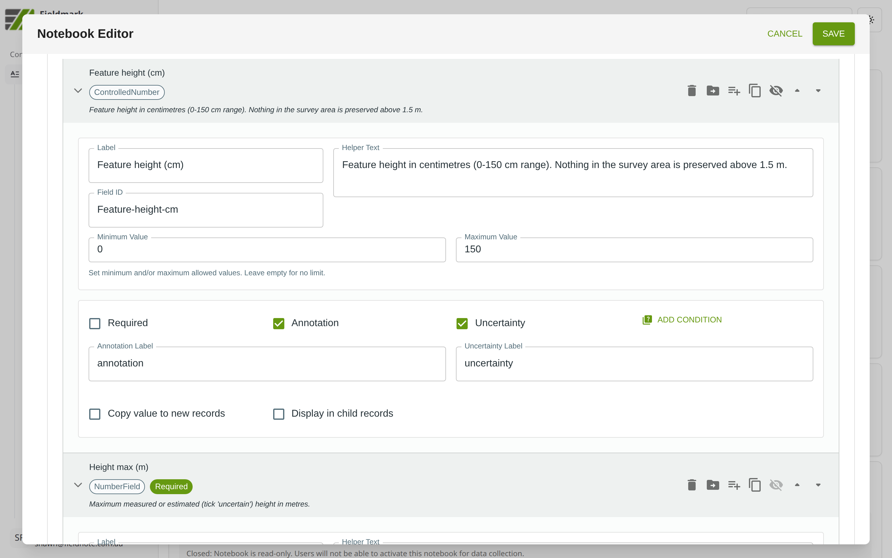Uncheck the Annotation checkbox
The image size is (892, 558).
[x=279, y=324]
